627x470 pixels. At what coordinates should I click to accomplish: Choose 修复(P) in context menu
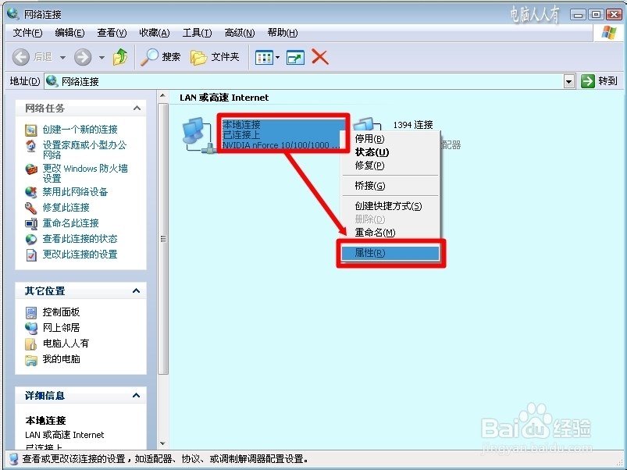(x=390, y=165)
